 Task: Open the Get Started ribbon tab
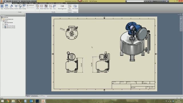click(x=51, y=3)
